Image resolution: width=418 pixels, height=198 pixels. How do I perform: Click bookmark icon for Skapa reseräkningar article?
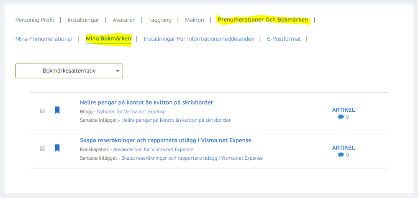click(57, 148)
